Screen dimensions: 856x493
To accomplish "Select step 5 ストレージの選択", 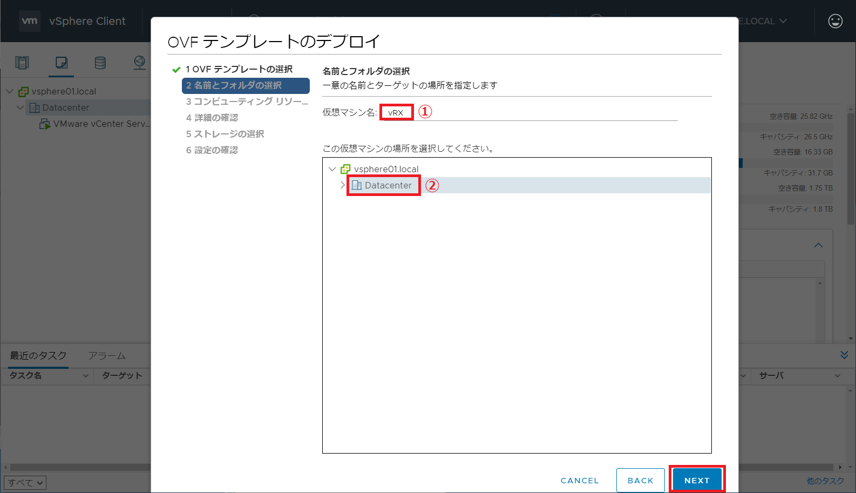I will (225, 134).
